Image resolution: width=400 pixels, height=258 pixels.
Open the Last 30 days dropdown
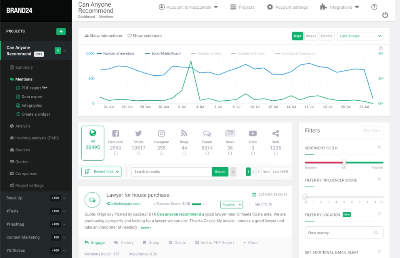point(360,36)
